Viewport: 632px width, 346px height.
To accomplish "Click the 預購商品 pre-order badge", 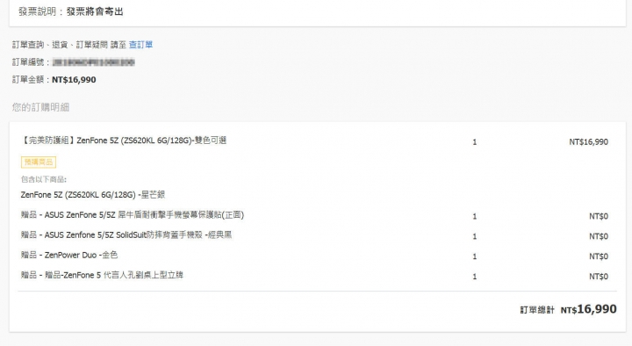I will click(x=39, y=162).
